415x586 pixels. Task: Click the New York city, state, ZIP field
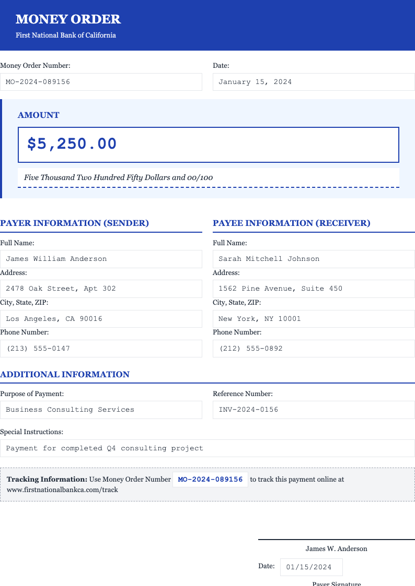[313, 318]
